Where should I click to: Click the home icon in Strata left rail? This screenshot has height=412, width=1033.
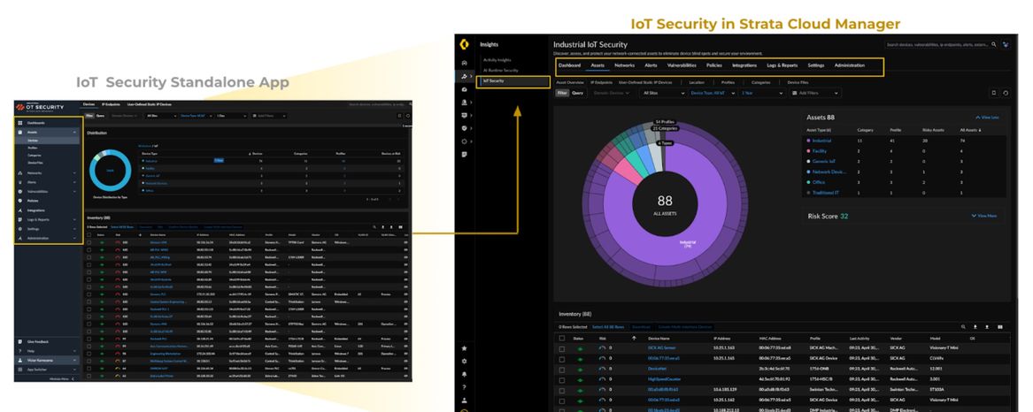[464, 63]
